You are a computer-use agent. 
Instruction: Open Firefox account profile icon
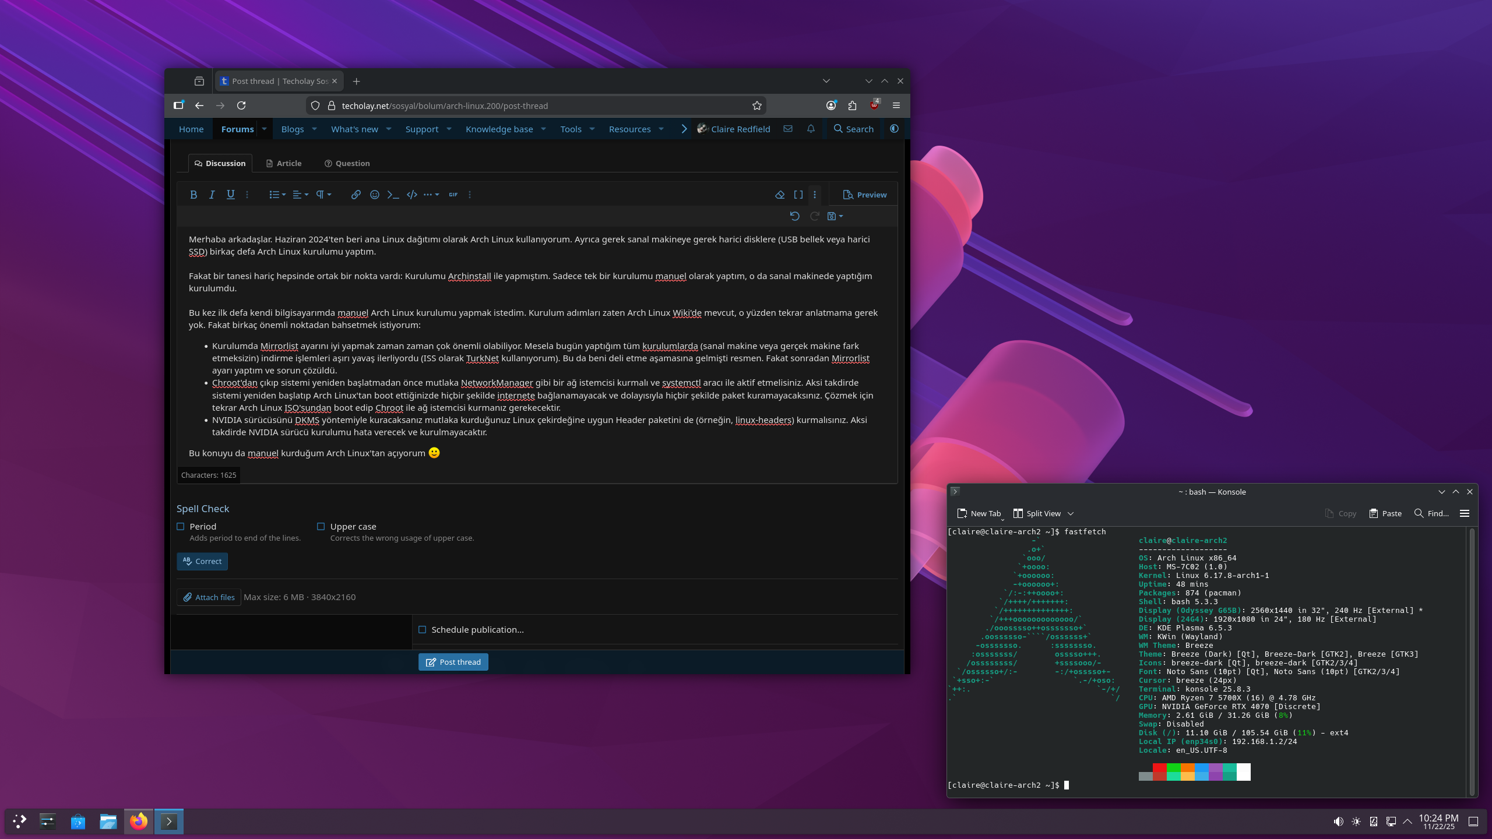831,105
